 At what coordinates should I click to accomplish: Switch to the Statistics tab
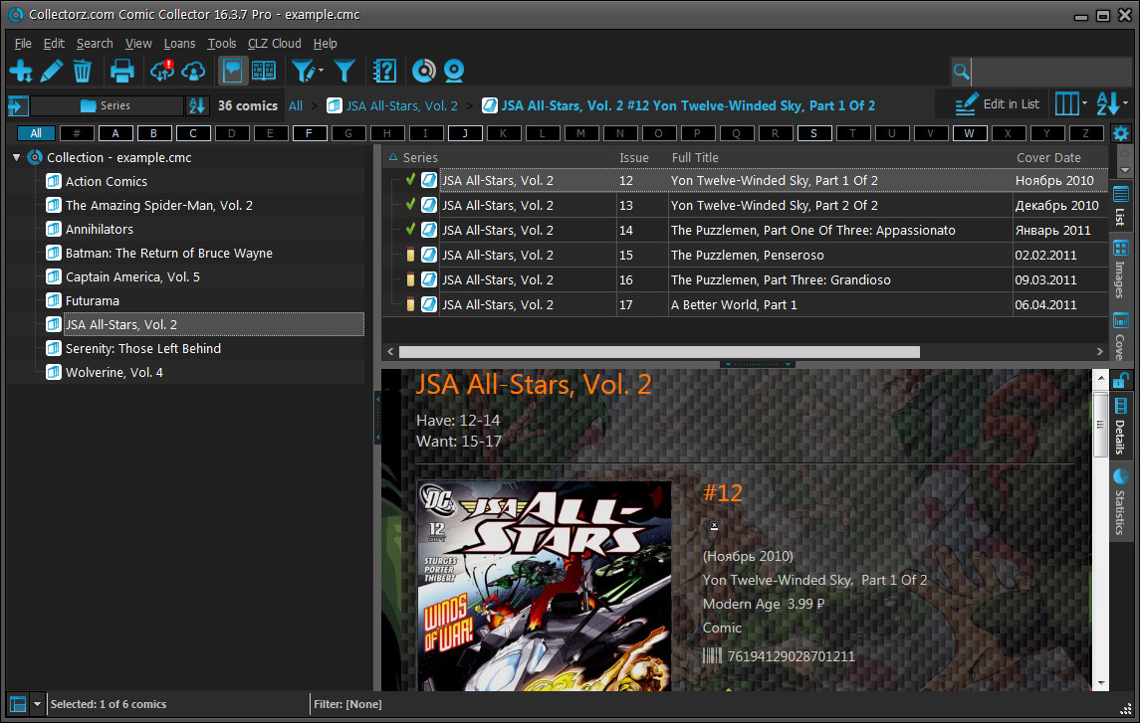click(1120, 502)
